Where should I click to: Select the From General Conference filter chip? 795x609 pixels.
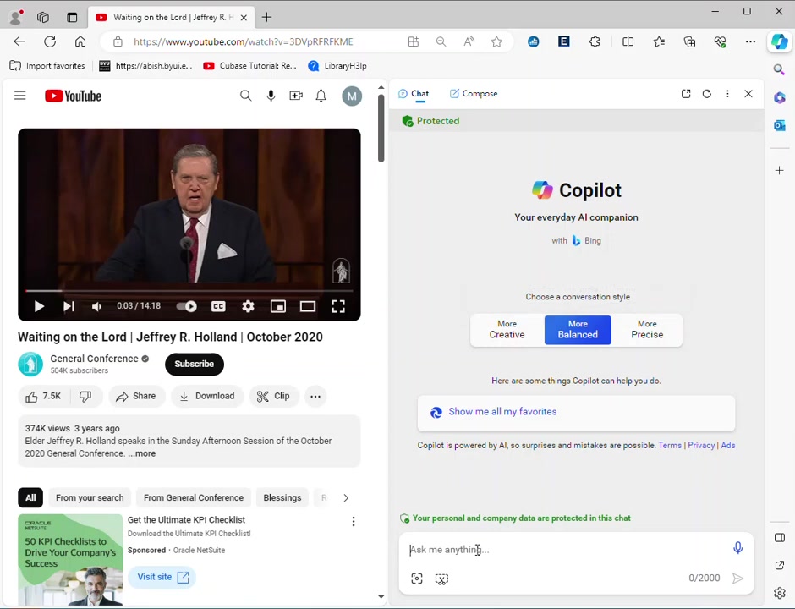(193, 497)
